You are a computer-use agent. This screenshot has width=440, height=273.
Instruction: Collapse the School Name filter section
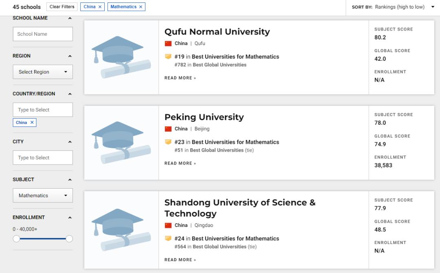pyautogui.click(x=70, y=18)
